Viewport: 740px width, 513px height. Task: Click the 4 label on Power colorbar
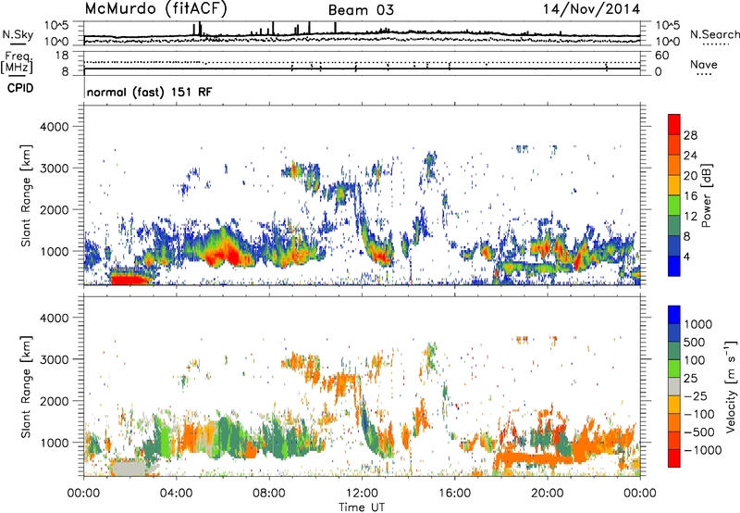(x=687, y=256)
